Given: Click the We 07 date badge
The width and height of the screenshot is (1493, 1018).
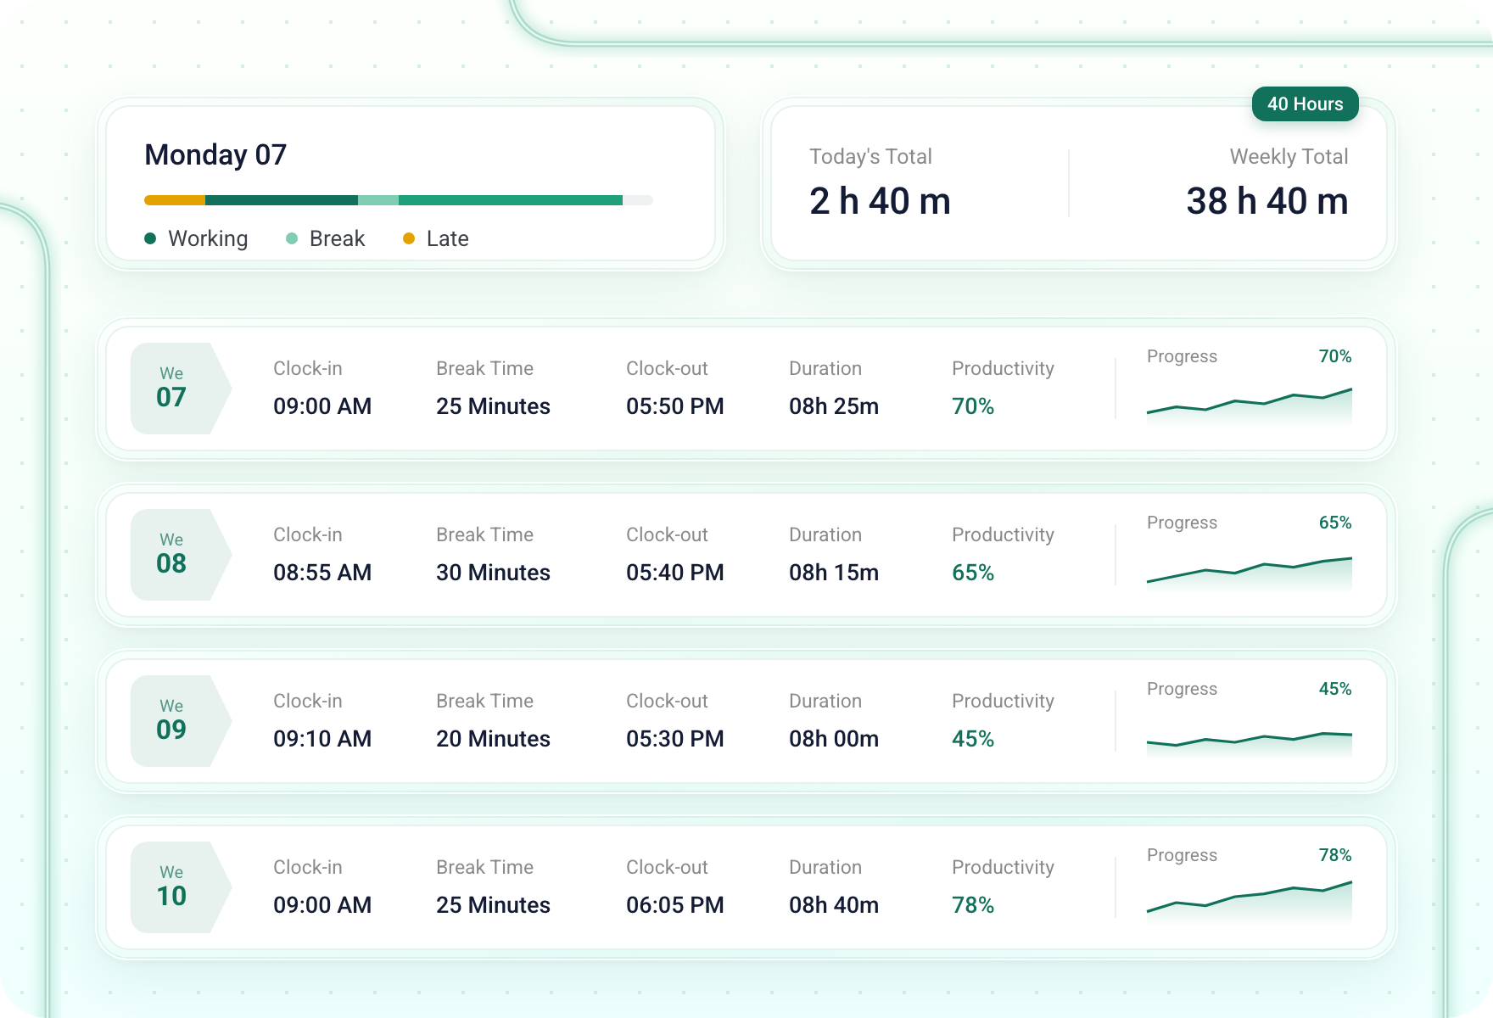Looking at the screenshot, I should pos(181,389).
